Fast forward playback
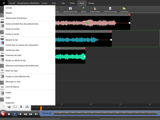Image resolution: width=160 pixels, height=120 pixels. (31, 114)
